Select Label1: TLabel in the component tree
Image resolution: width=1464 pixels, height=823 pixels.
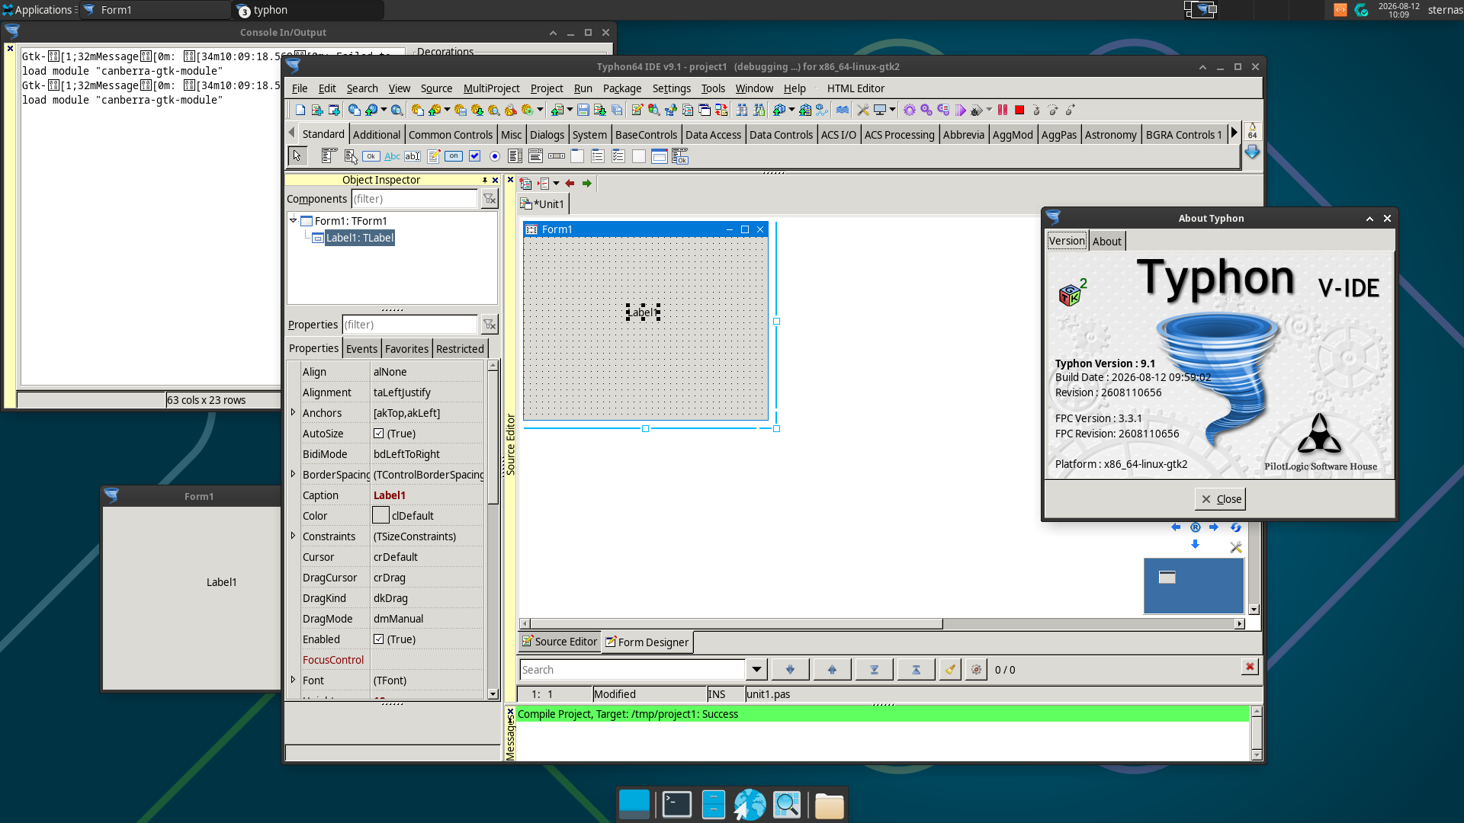pyautogui.click(x=360, y=238)
